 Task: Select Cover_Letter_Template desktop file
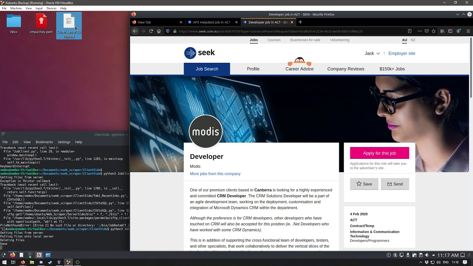pyautogui.click(x=69, y=25)
